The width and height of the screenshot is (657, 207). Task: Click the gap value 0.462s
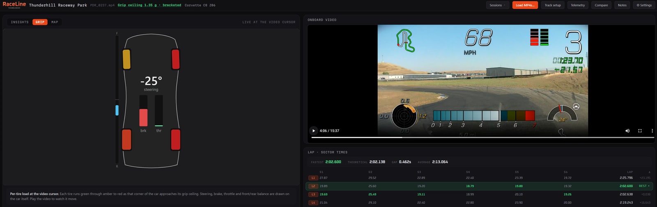pyautogui.click(x=405, y=162)
